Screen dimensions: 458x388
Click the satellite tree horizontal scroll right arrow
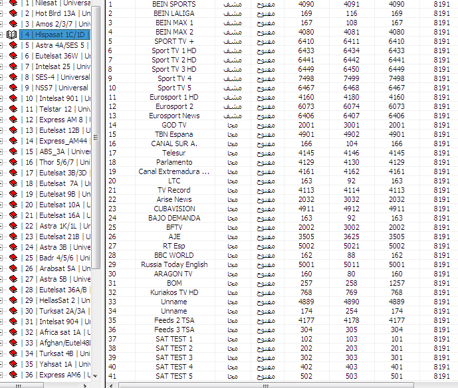(x=84, y=385)
